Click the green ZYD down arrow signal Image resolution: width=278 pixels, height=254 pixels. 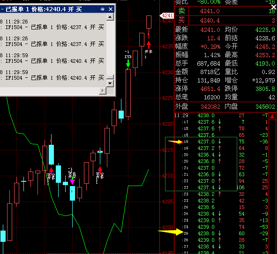[x=128, y=63]
